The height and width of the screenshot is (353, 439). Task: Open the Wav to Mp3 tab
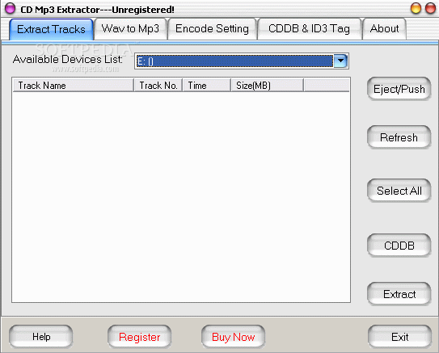[x=130, y=28]
